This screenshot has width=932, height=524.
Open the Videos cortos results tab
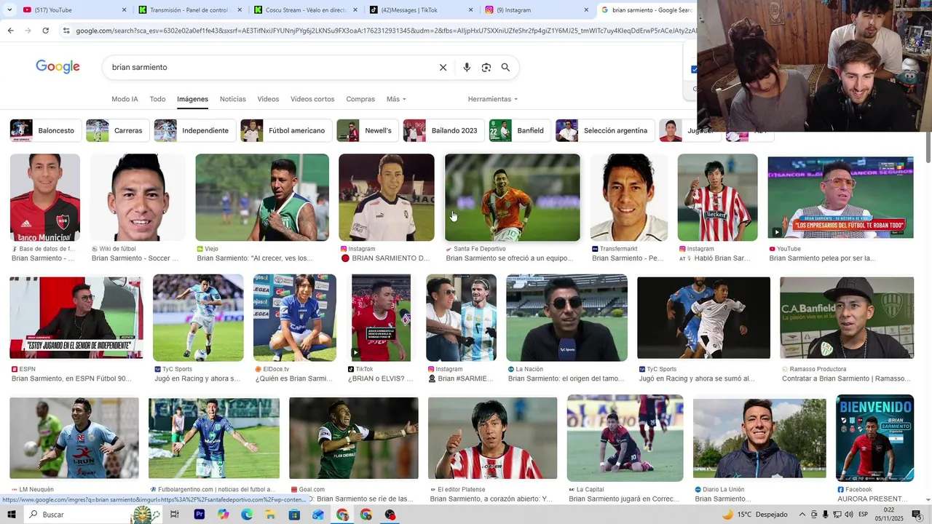[x=312, y=99]
